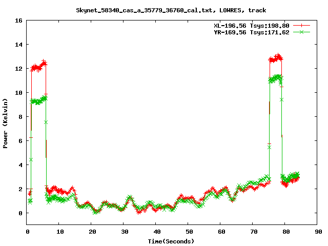Click the red legend line sample
The image size is (328, 246).
tap(301, 26)
